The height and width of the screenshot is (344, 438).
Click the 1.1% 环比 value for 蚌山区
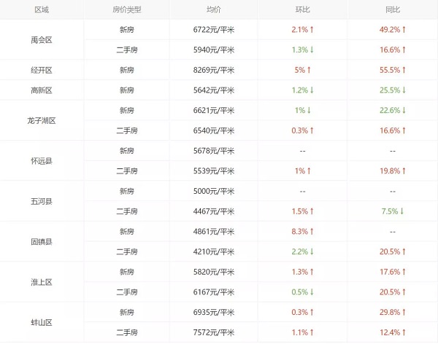[x=302, y=332]
